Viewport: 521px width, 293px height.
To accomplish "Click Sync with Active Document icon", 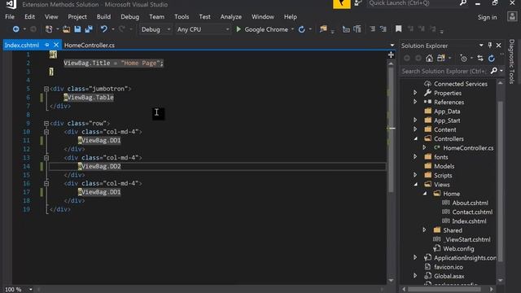I will click(x=480, y=59).
